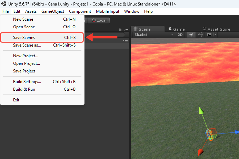Open the panel options menu below the search field
239x159 pixels.
125,40
